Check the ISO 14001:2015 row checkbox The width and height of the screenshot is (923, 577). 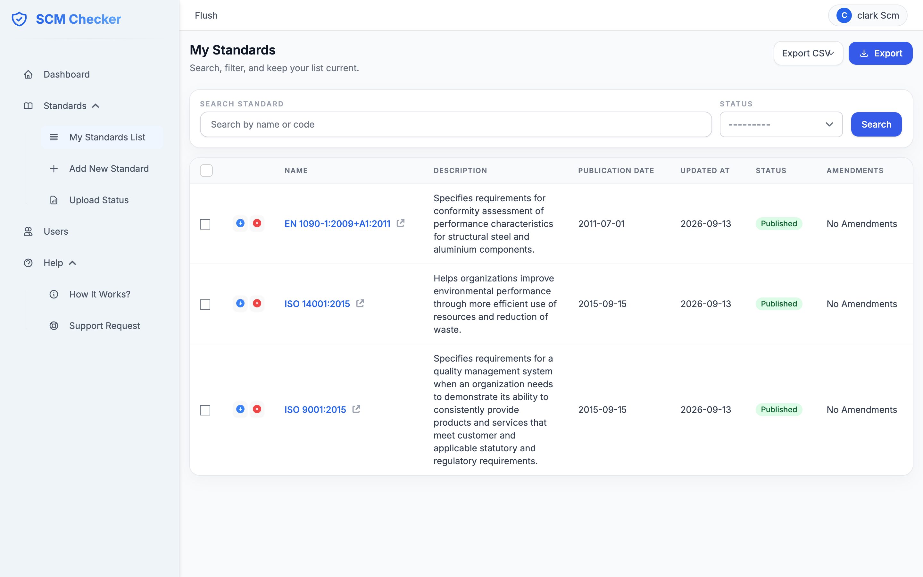point(205,305)
